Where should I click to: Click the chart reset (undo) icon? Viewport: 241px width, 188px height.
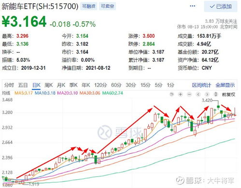tap(172, 94)
